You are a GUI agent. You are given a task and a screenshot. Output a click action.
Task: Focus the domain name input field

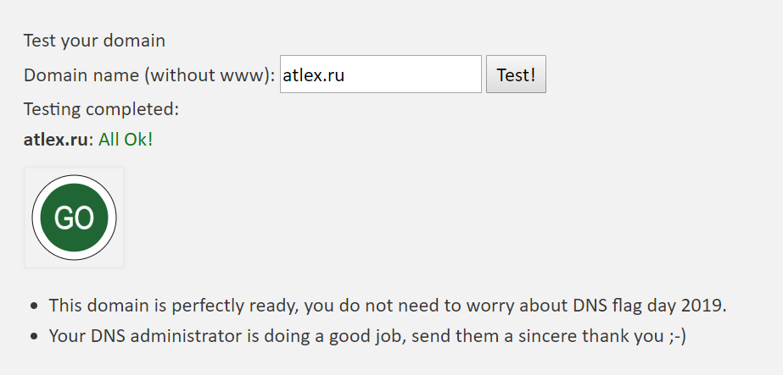click(x=381, y=74)
